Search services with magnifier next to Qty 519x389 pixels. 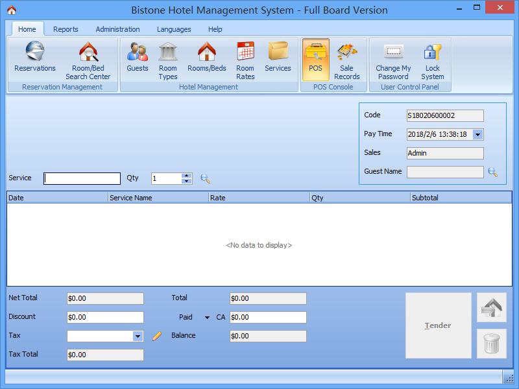click(205, 179)
